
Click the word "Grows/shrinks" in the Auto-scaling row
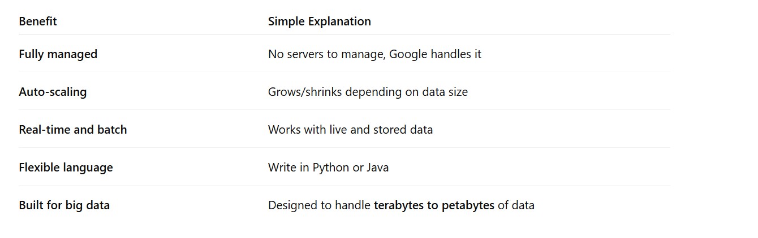[305, 92]
